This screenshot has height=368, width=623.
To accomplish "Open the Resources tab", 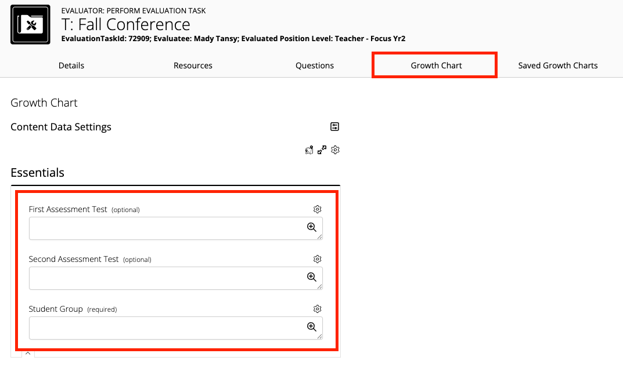I will [x=193, y=65].
